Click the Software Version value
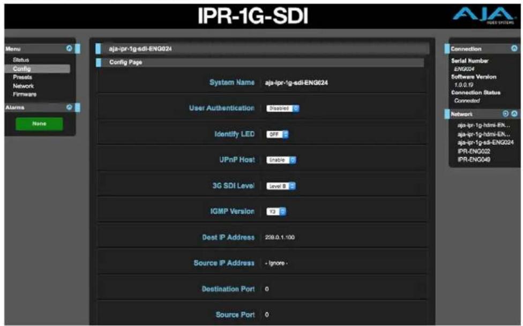The image size is (523, 326). [464, 85]
